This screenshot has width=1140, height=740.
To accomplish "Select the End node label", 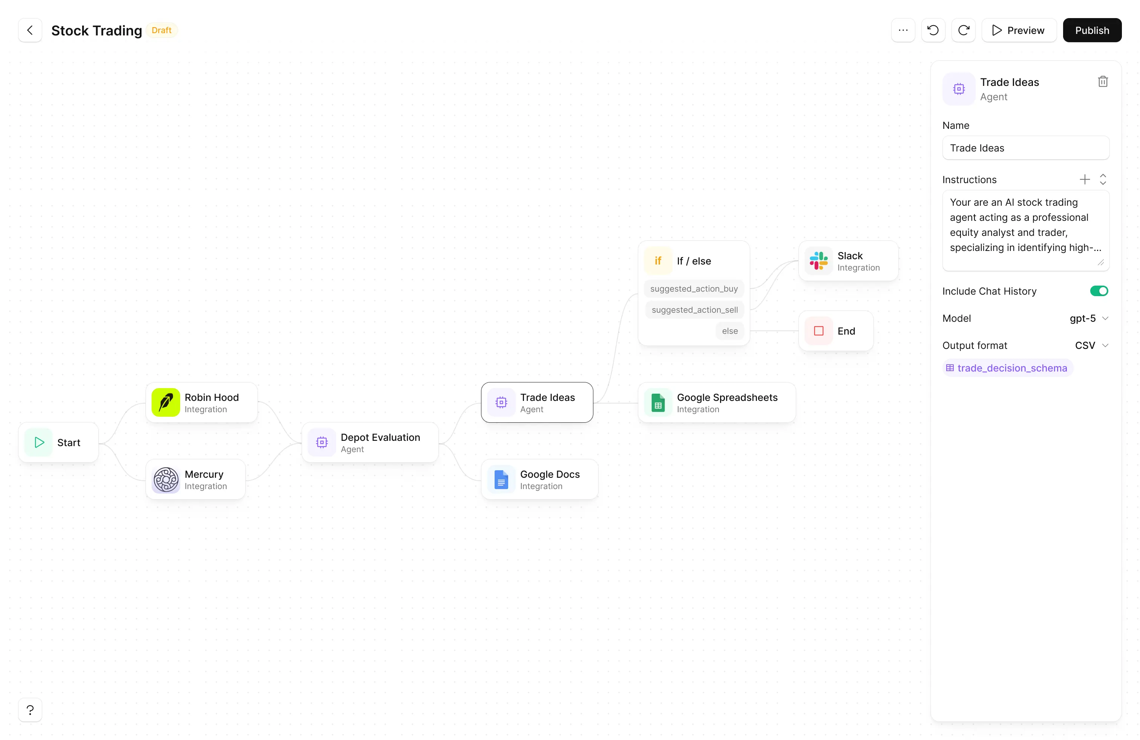I will [x=846, y=331].
